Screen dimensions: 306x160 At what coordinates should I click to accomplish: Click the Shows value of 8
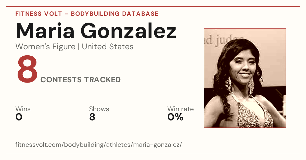(x=92, y=117)
